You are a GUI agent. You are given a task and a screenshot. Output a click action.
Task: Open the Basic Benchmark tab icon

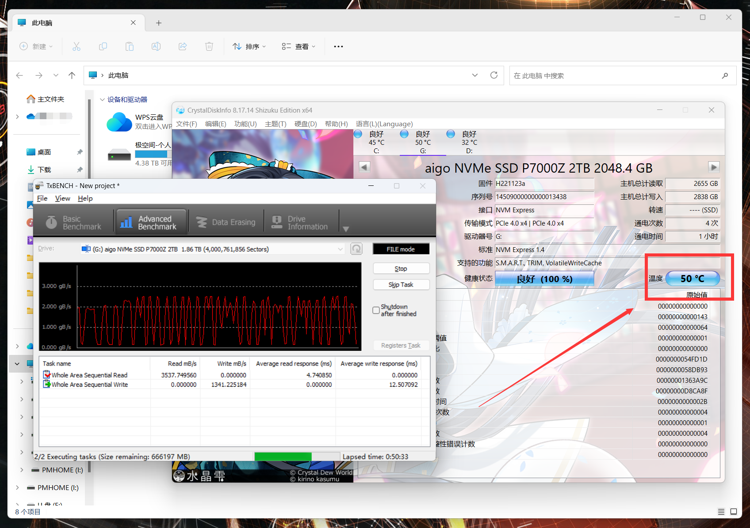coord(52,222)
